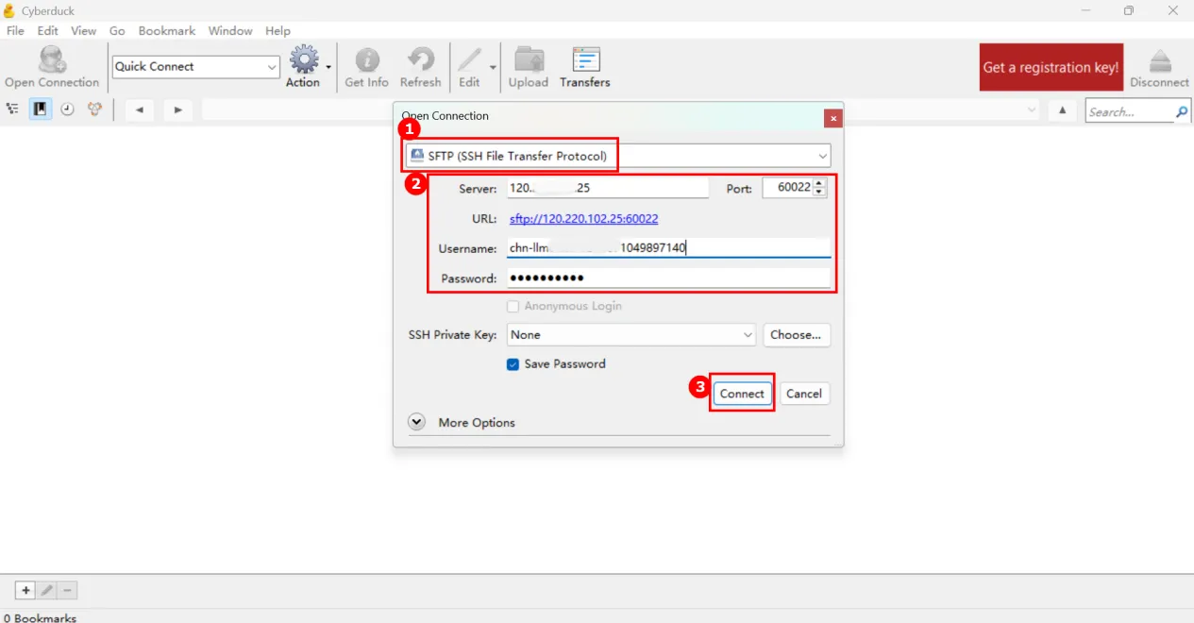Open the File menu
1194x623 pixels.
point(15,31)
